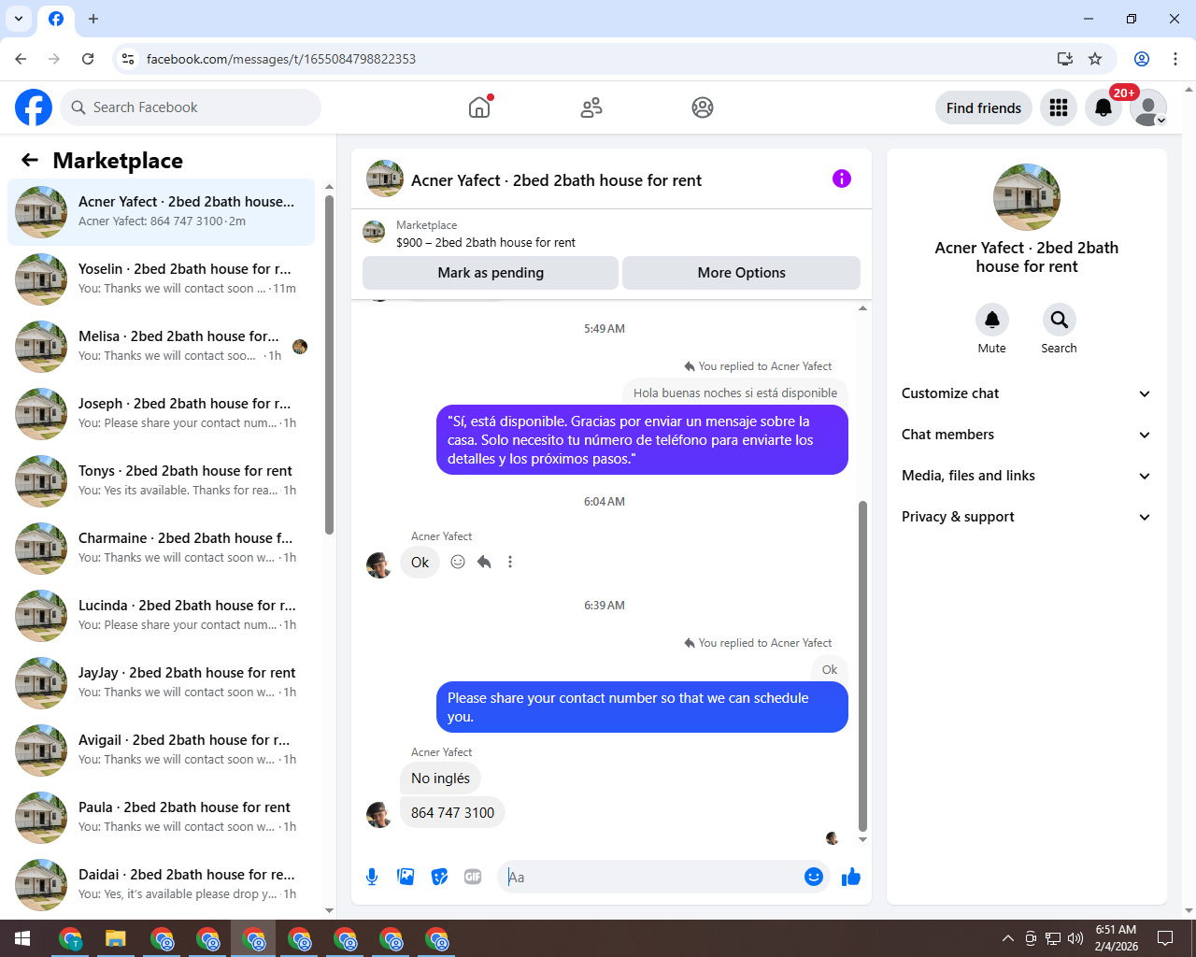Go back using the Marketplace arrow
1196x957 pixels.
click(30, 160)
